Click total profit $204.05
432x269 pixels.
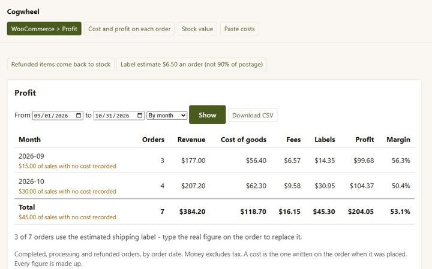tap(361, 211)
